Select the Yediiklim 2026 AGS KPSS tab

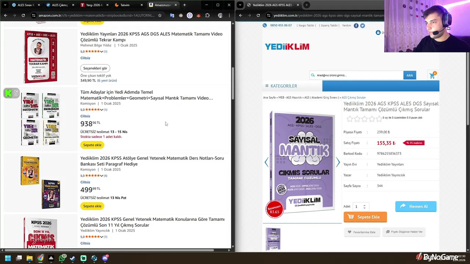tap(272, 5)
